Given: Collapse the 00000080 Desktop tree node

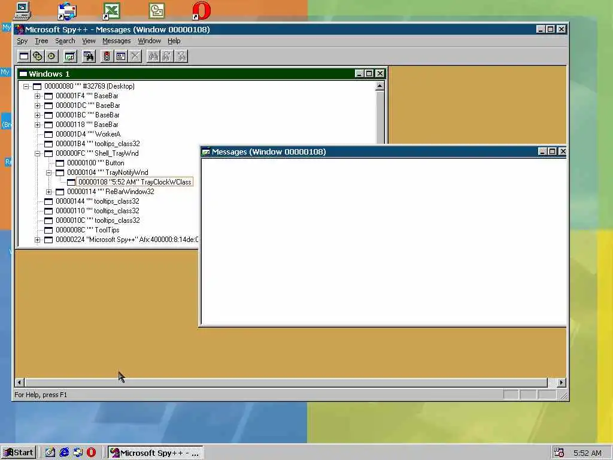Looking at the screenshot, I should (26, 86).
